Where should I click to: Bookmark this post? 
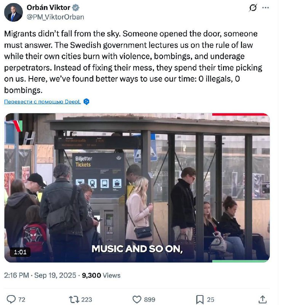tap(200, 299)
